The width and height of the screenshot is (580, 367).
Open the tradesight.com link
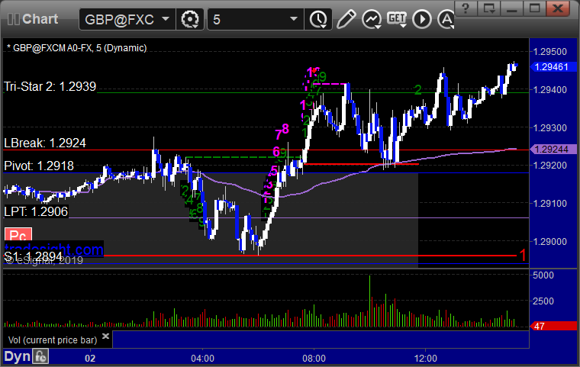54,249
